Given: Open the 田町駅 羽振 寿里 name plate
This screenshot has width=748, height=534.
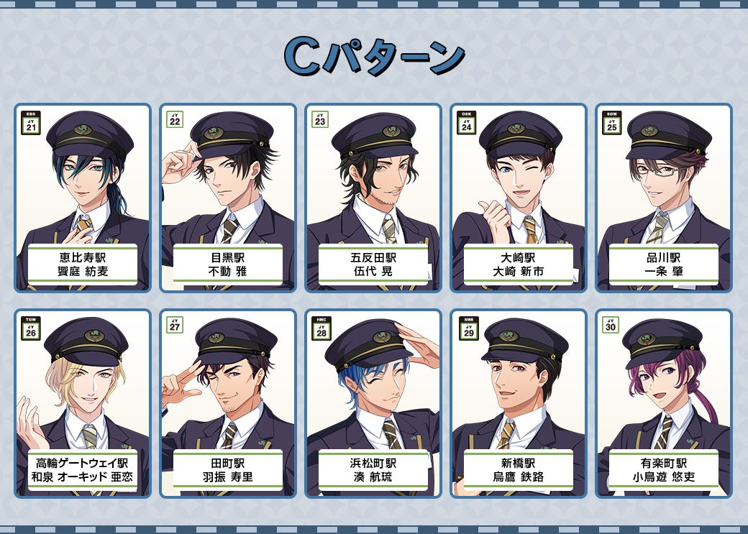Looking at the screenshot, I should pyautogui.click(x=228, y=470).
